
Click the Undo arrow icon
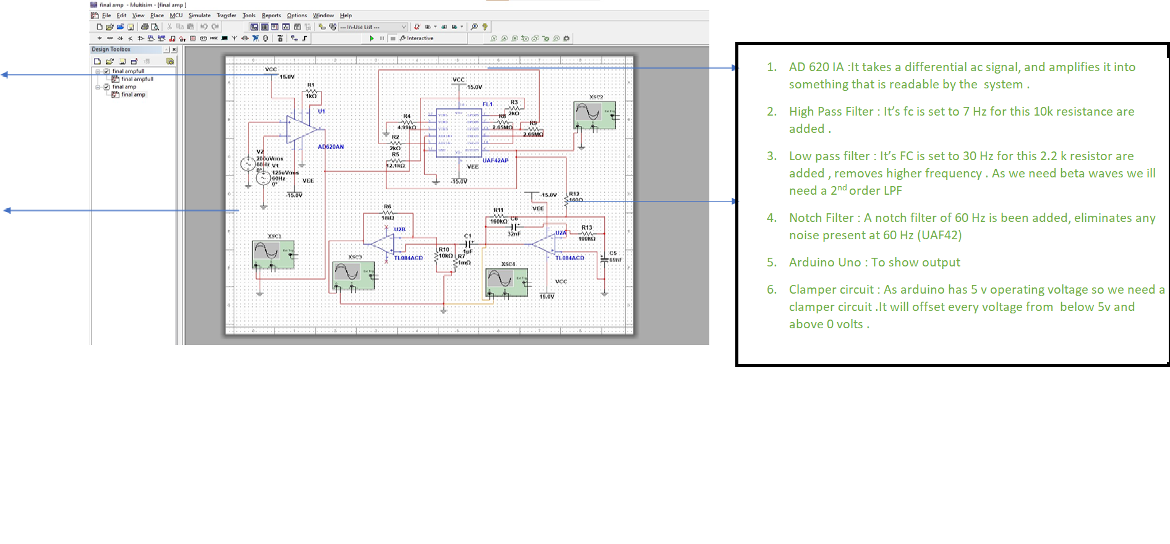click(x=204, y=27)
